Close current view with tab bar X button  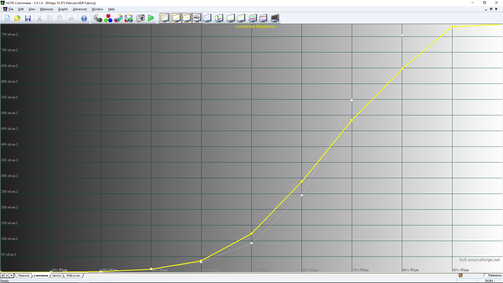pyautogui.click(x=3, y=275)
